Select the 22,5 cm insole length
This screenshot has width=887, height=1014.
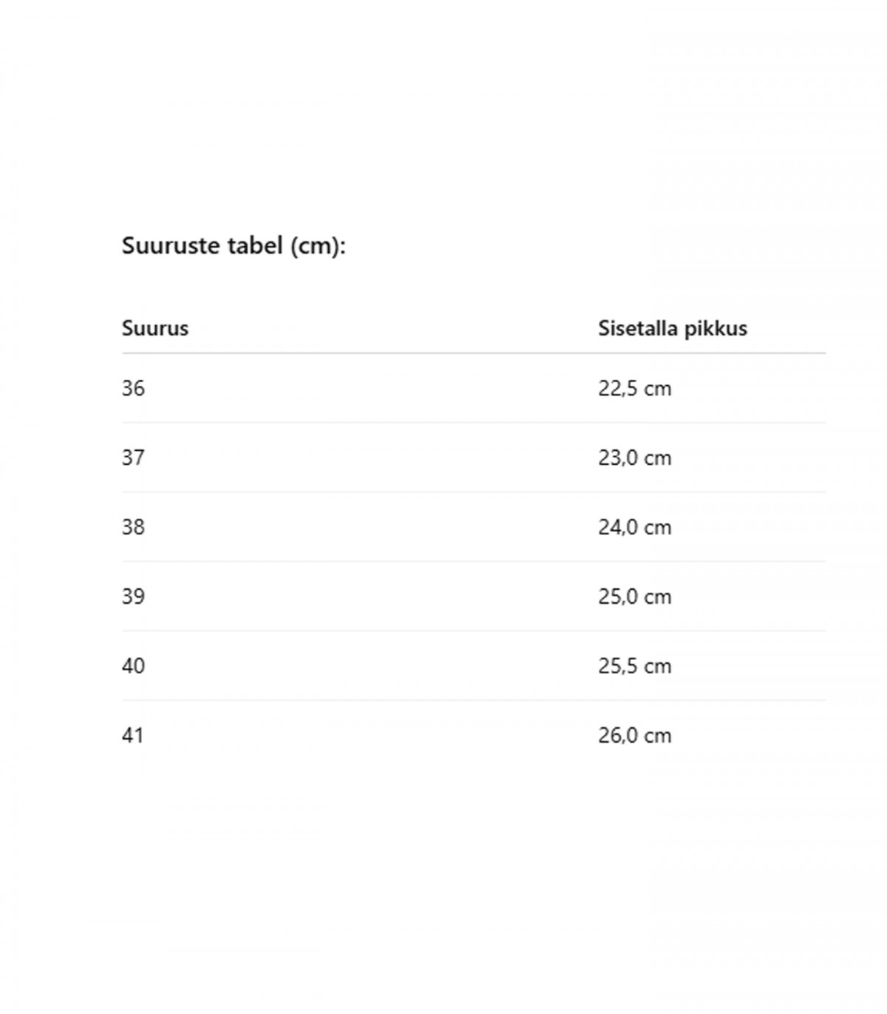[x=635, y=388]
